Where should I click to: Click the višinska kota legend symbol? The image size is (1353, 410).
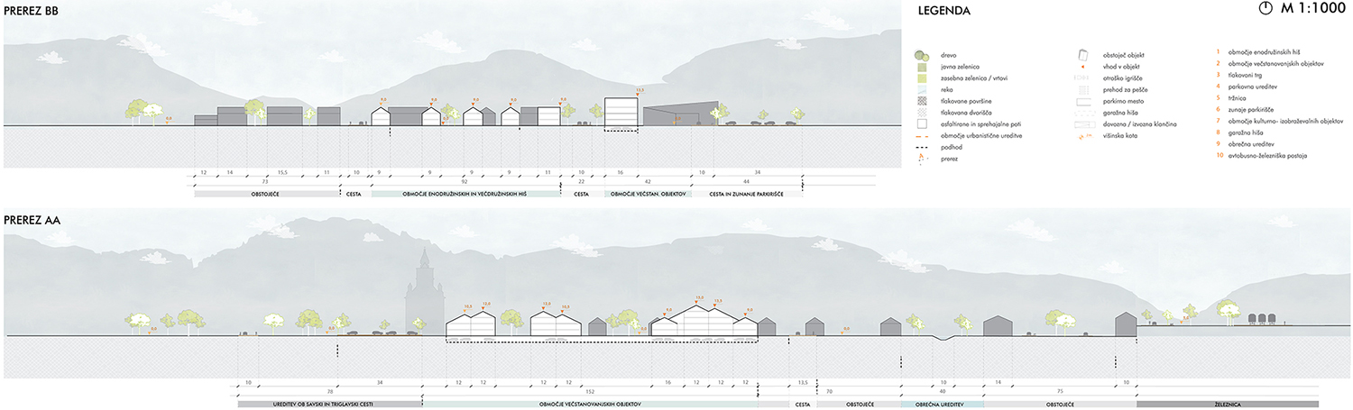(1085, 138)
